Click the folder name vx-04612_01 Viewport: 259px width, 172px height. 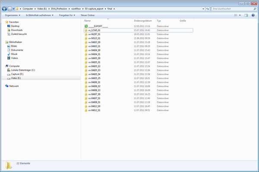[94, 110]
